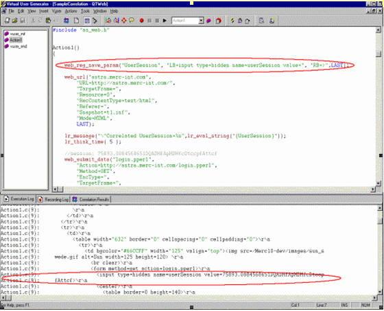
Task: Switch to the Recording Log tab
Action: (x=53, y=199)
